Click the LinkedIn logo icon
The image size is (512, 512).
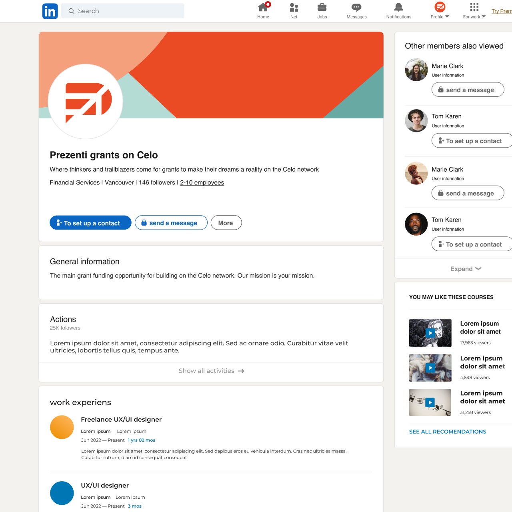point(50,11)
